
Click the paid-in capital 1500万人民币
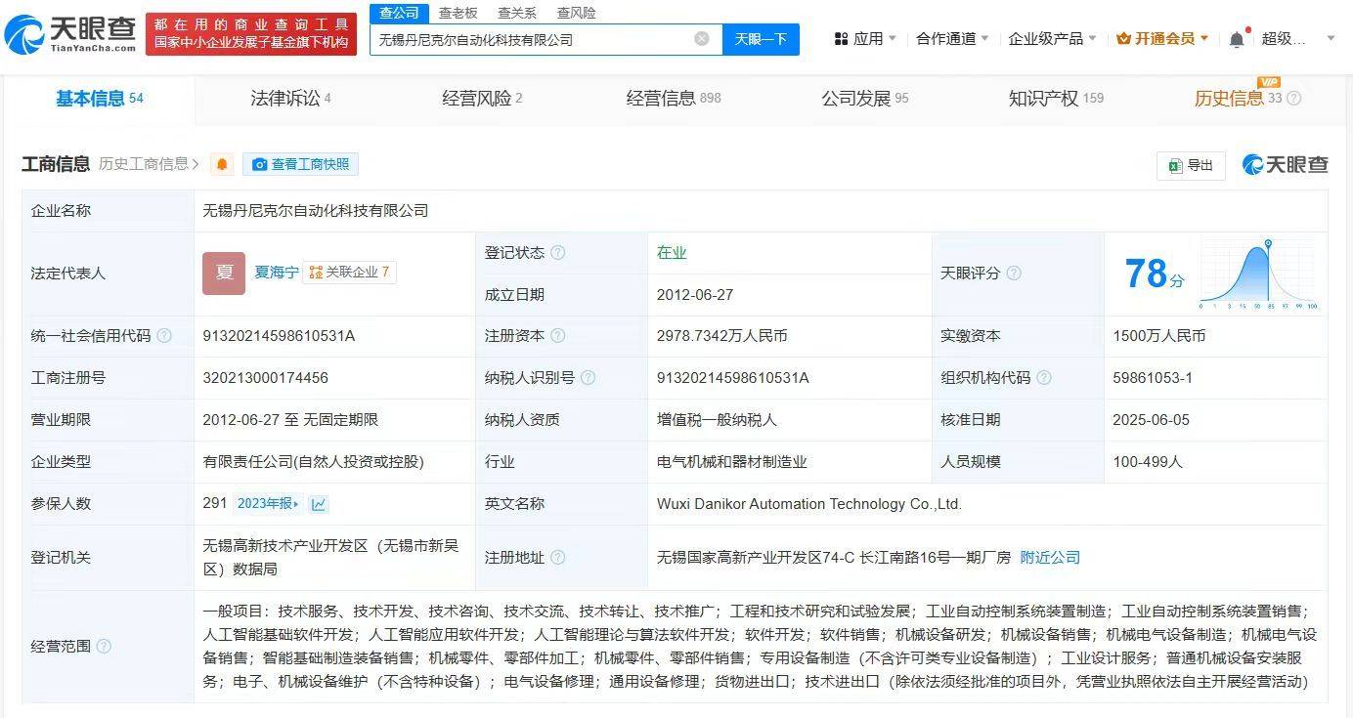[x=1159, y=336]
